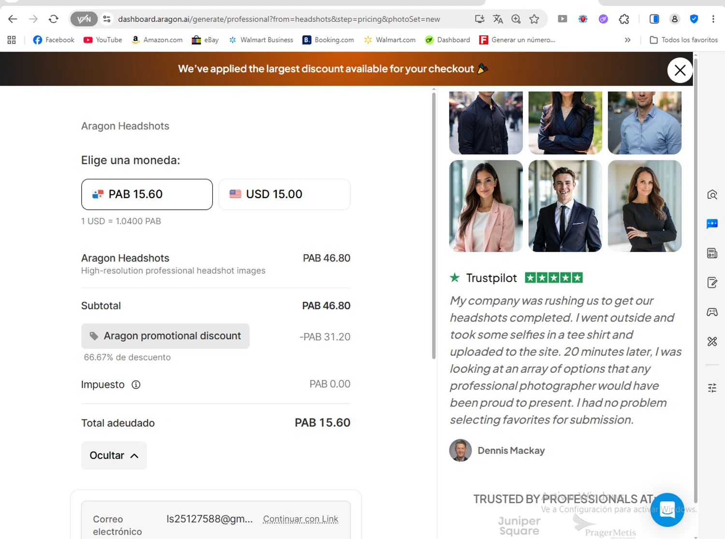Click the browser forward arrow
Image resolution: width=725 pixels, height=539 pixels.
[33, 19]
